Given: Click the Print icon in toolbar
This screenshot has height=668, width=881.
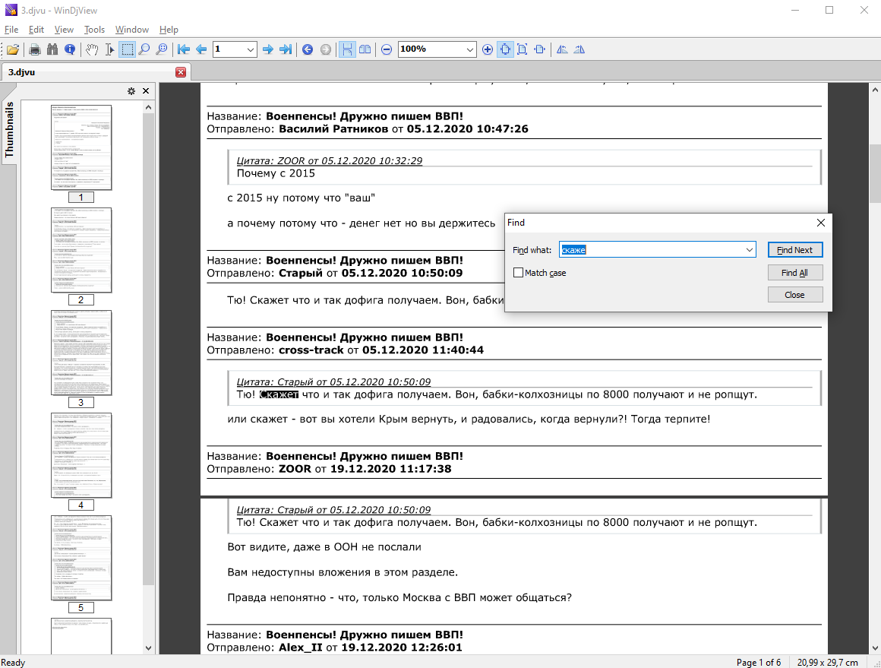Looking at the screenshot, I should coord(34,49).
